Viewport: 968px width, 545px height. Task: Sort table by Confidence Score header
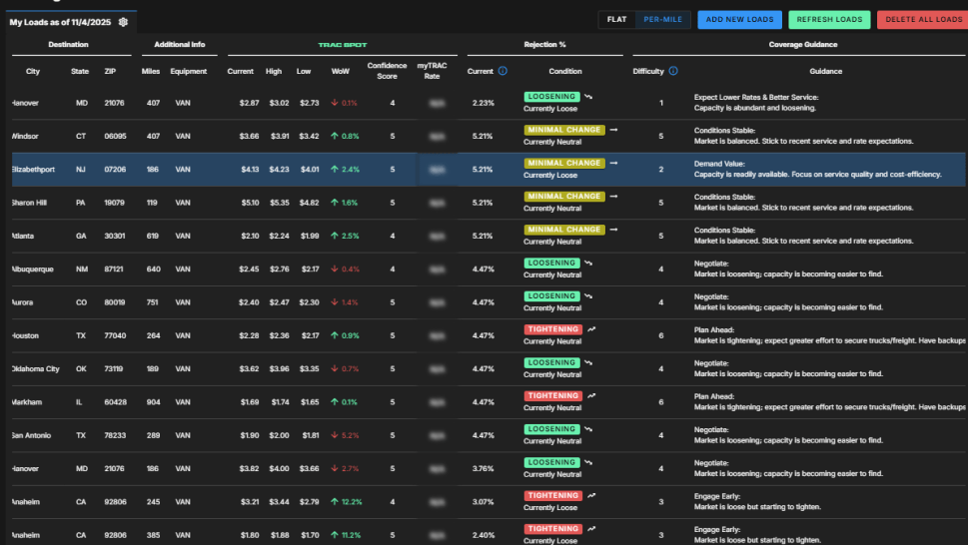tap(387, 71)
